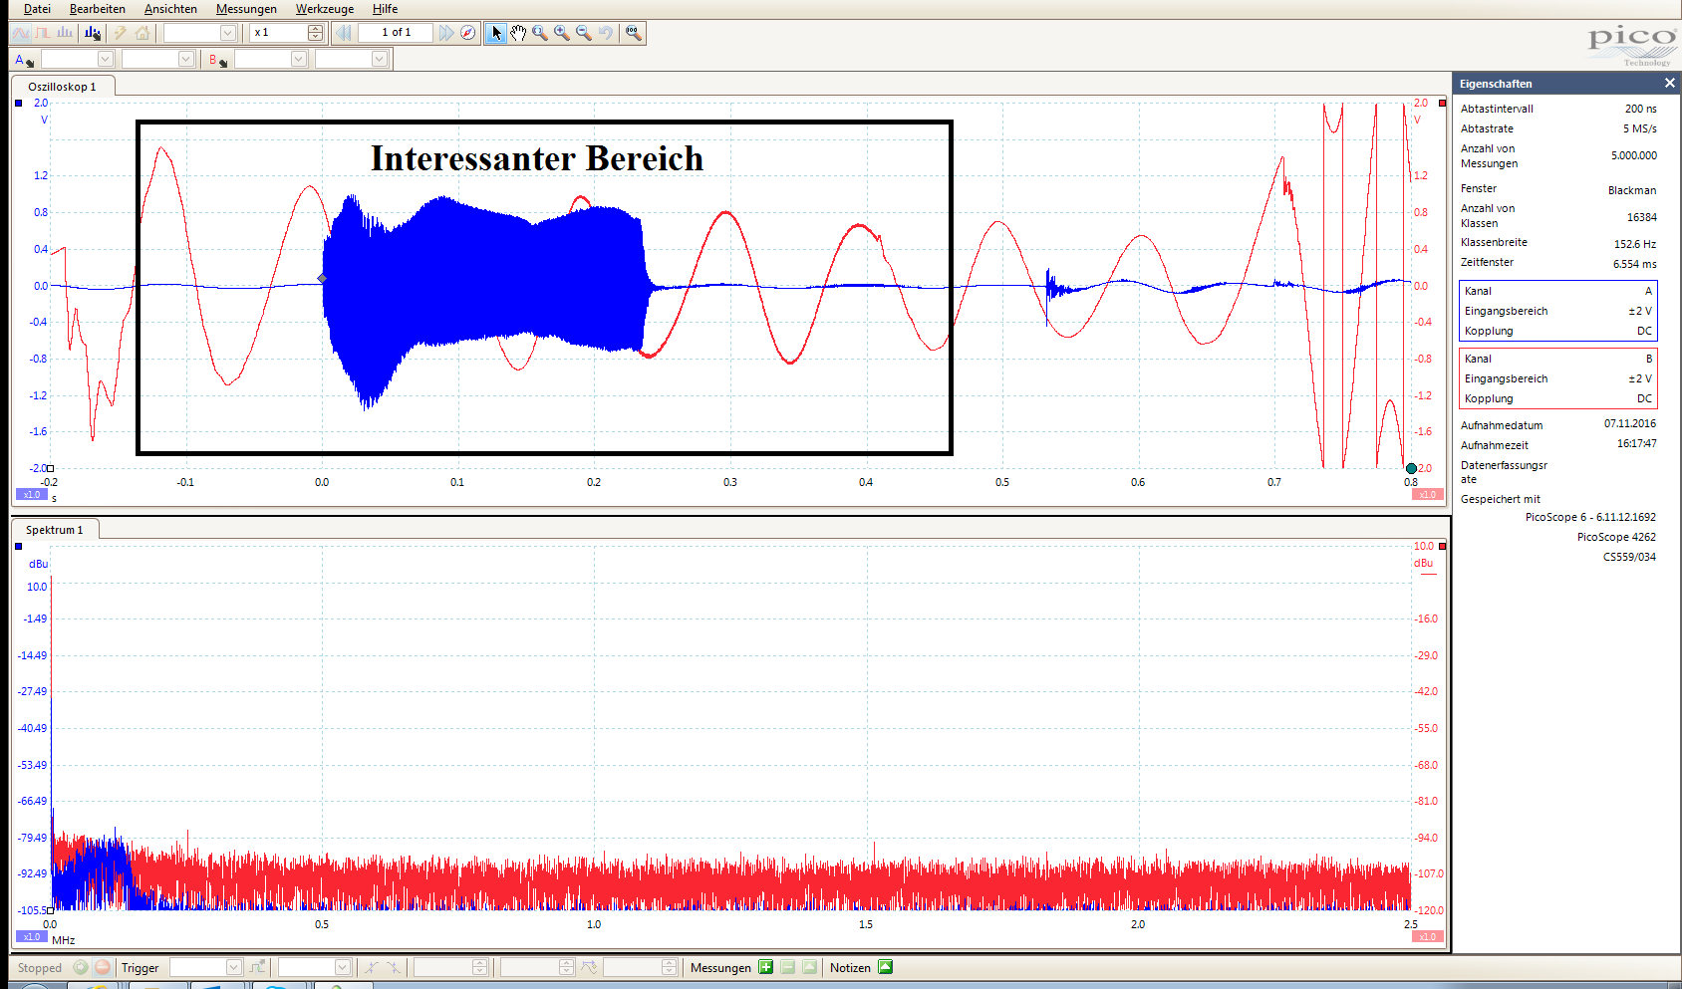The image size is (1682, 989).
Task: Open channel A input range dropdown
Action: pyautogui.click(x=105, y=60)
